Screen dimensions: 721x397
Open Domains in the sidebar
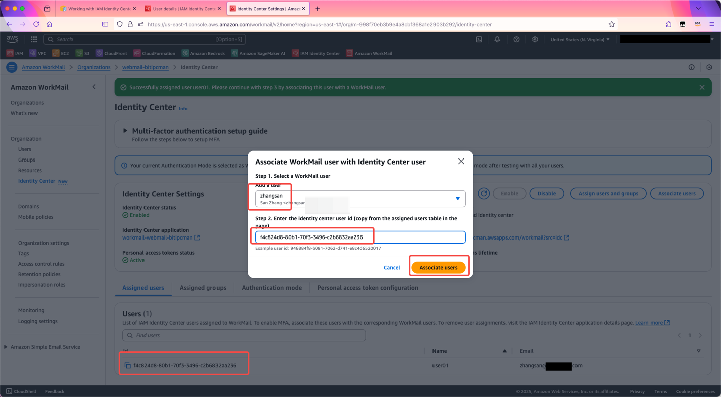click(29, 207)
